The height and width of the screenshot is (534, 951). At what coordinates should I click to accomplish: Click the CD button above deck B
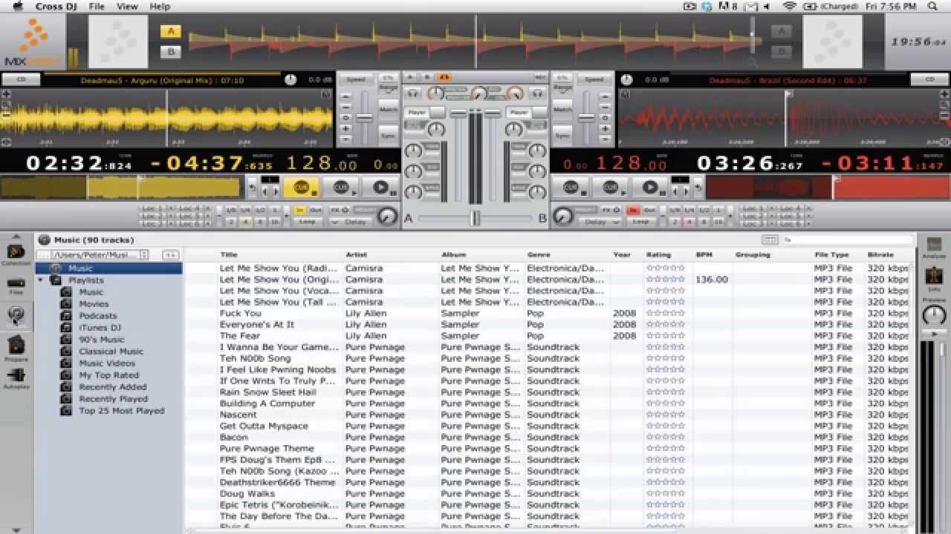[x=930, y=79]
